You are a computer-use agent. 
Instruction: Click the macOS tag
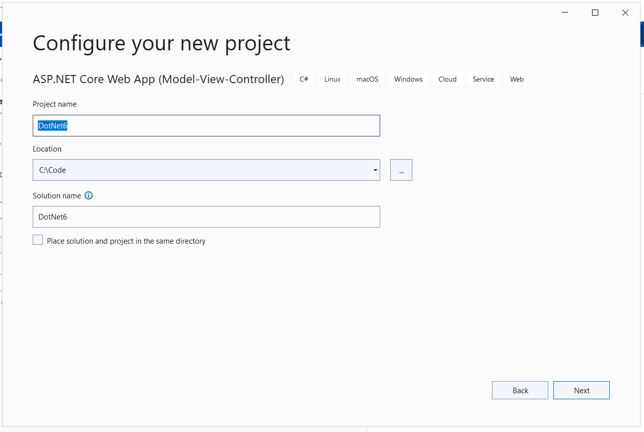click(x=367, y=79)
